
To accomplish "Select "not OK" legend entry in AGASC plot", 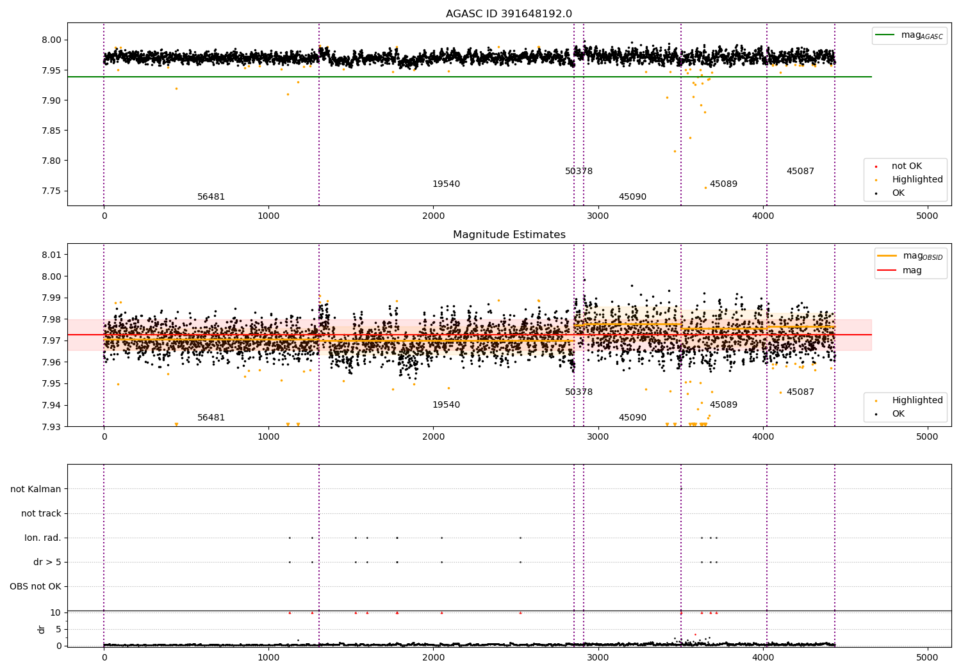I will click(x=907, y=166).
